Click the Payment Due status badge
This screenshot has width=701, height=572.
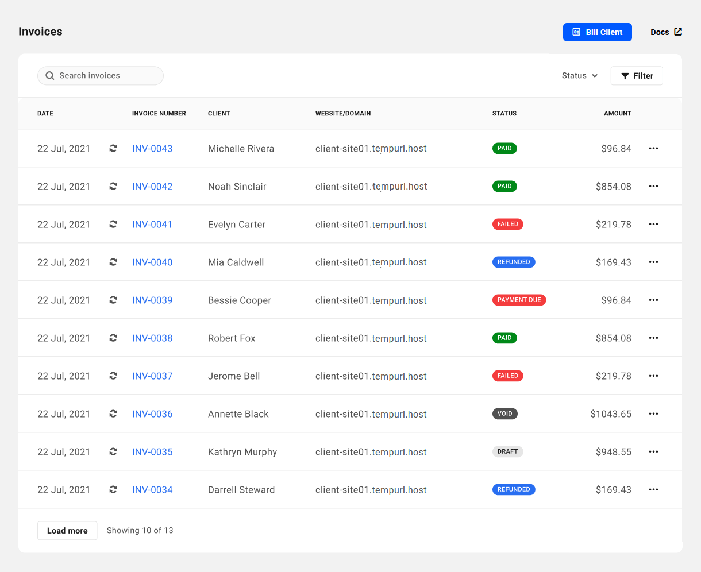click(x=519, y=300)
